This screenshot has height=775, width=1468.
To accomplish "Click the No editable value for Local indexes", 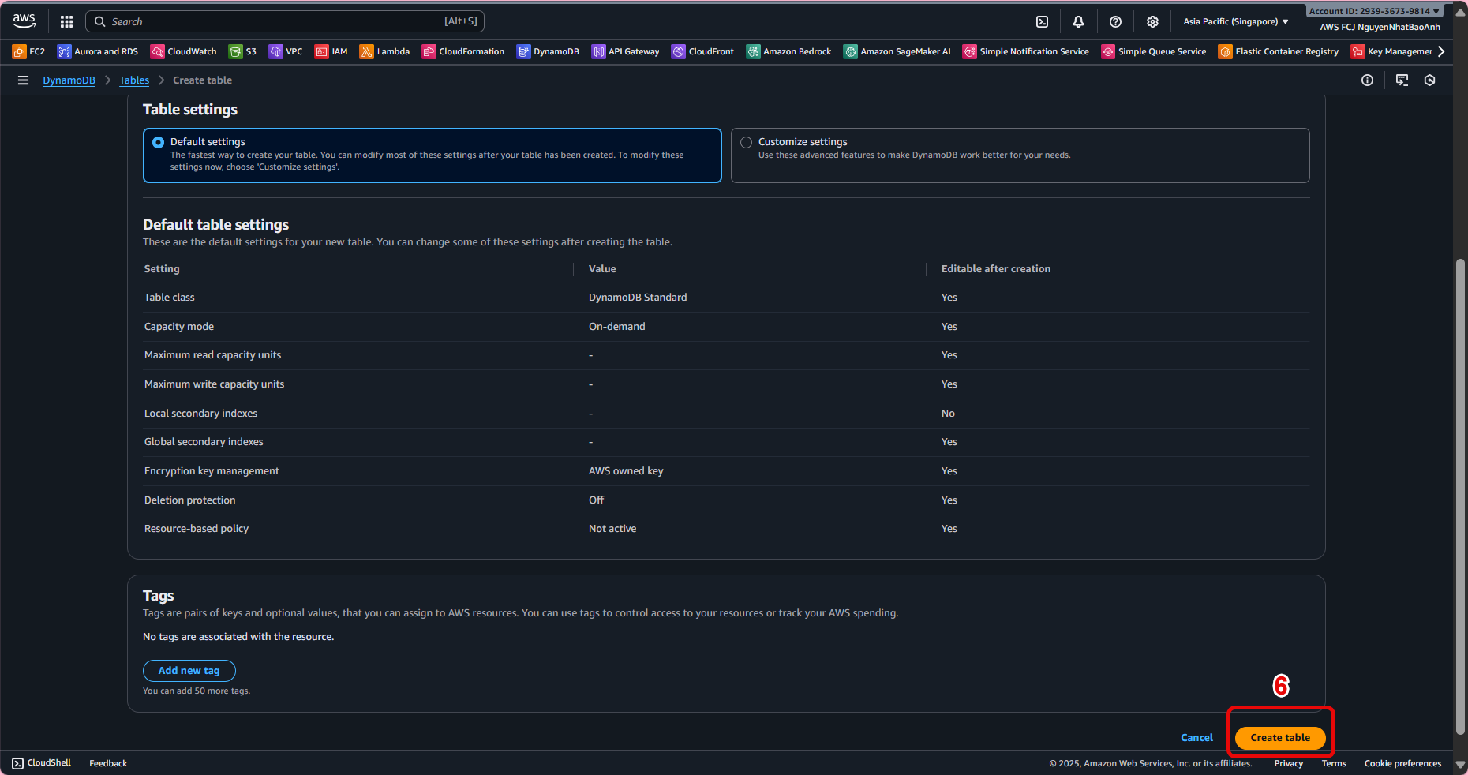I will coord(948,414).
